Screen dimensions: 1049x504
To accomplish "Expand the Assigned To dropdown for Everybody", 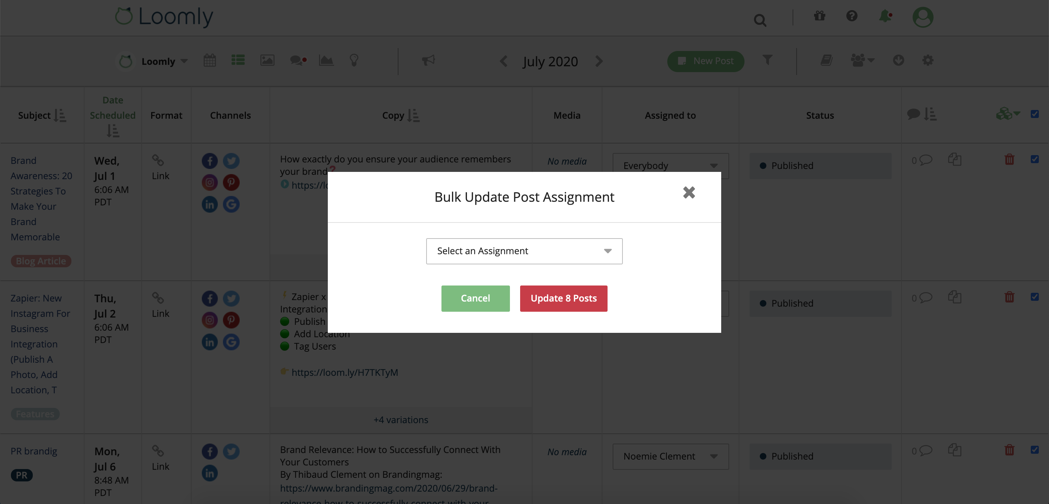I will (x=714, y=165).
